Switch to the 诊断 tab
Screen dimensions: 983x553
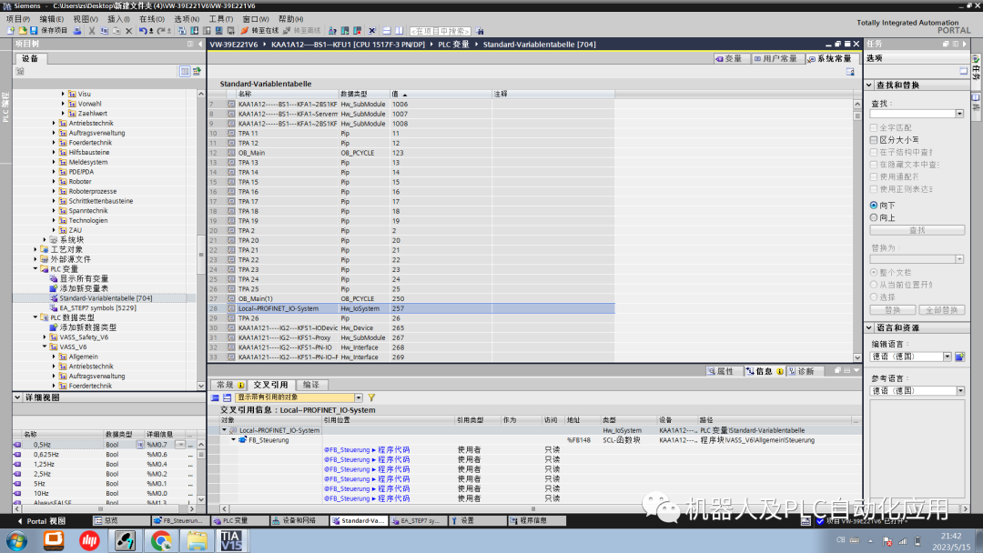pyautogui.click(x=801, y=371)
